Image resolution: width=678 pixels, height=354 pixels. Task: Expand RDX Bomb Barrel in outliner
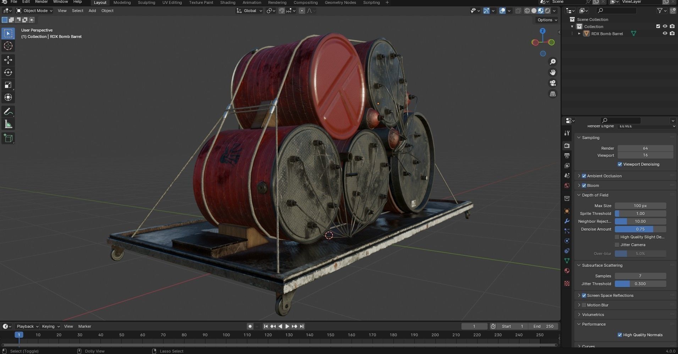coord(579,34)
